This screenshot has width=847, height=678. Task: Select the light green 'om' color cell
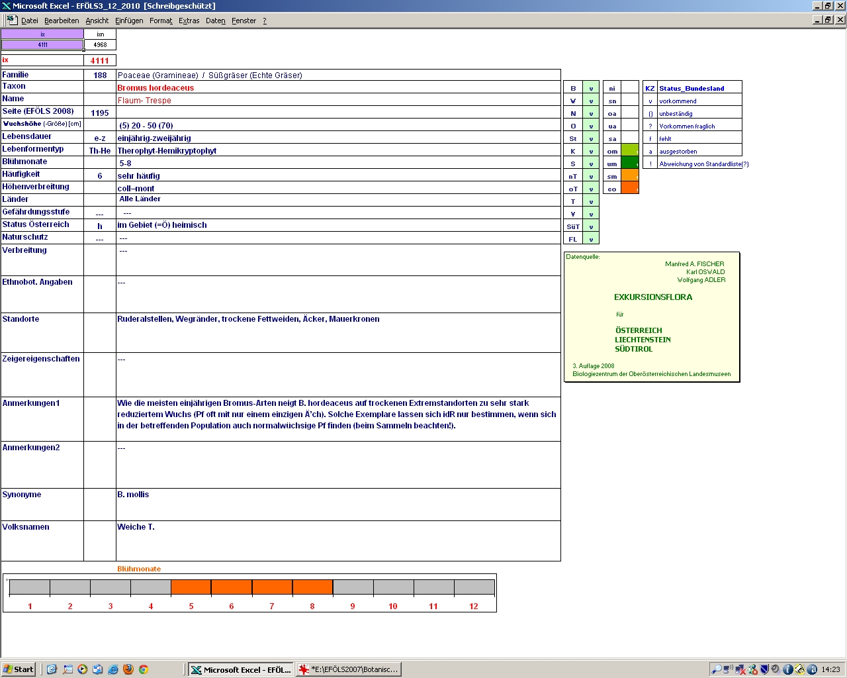tap(630, 151)
